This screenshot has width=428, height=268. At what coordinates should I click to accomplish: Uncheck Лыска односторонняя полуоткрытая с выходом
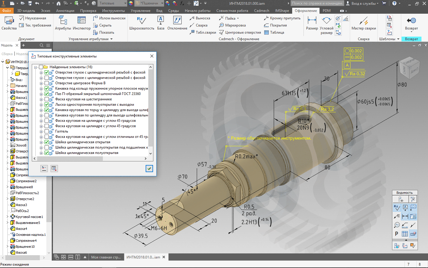pyautogui.click(x=47, y=105)
